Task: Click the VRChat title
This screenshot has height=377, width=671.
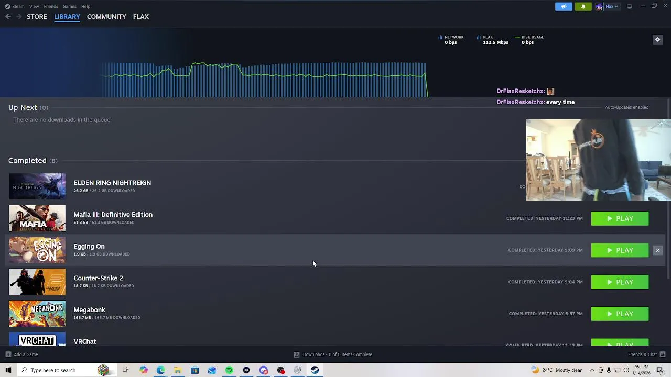Action: coord(85,342)
